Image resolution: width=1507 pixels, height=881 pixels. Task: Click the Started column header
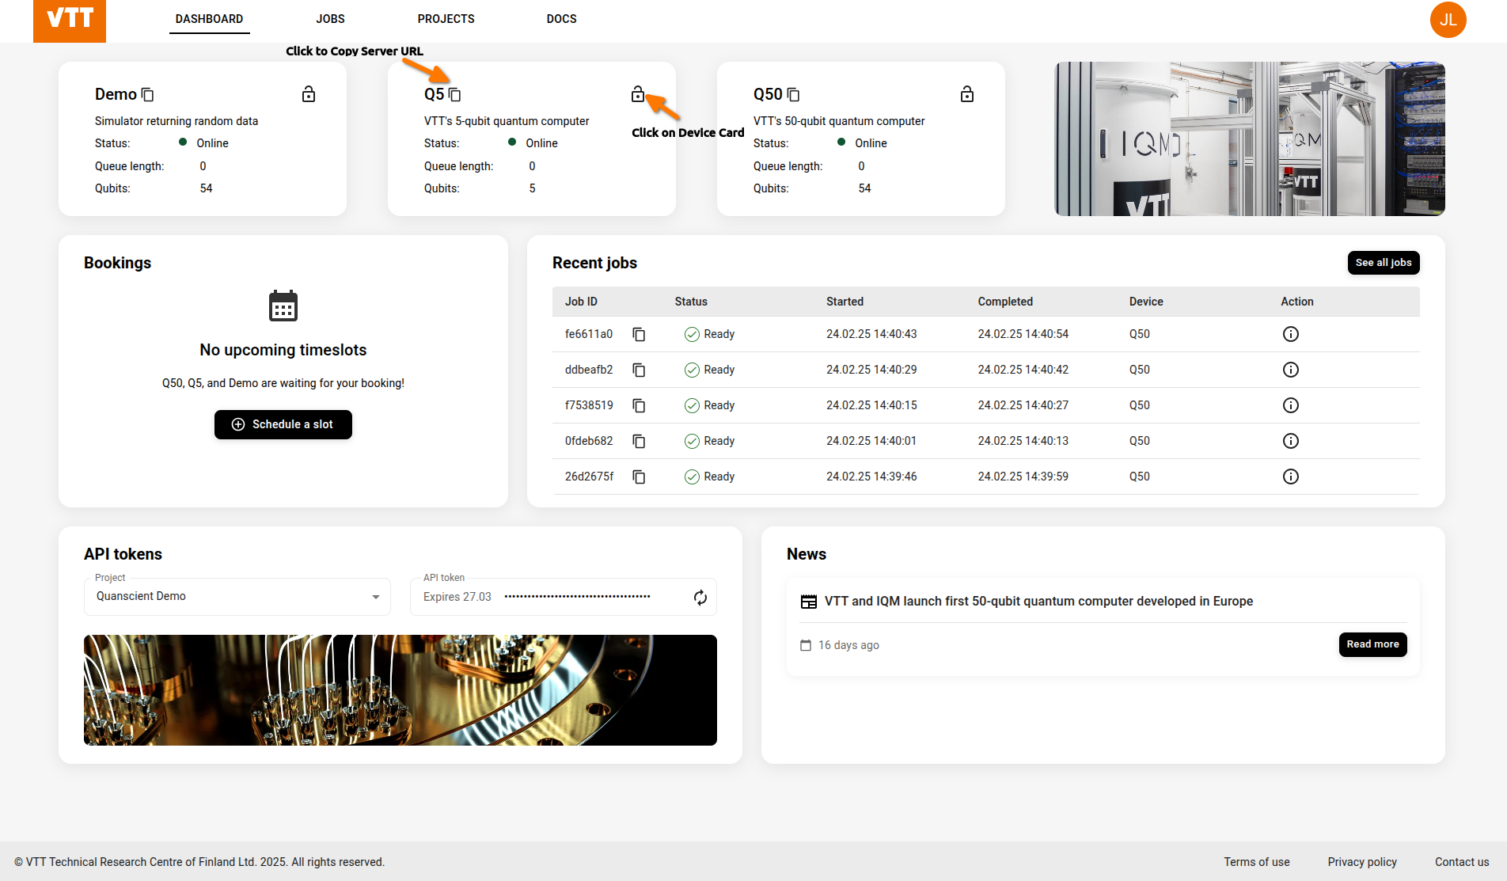tap(845, 302)
